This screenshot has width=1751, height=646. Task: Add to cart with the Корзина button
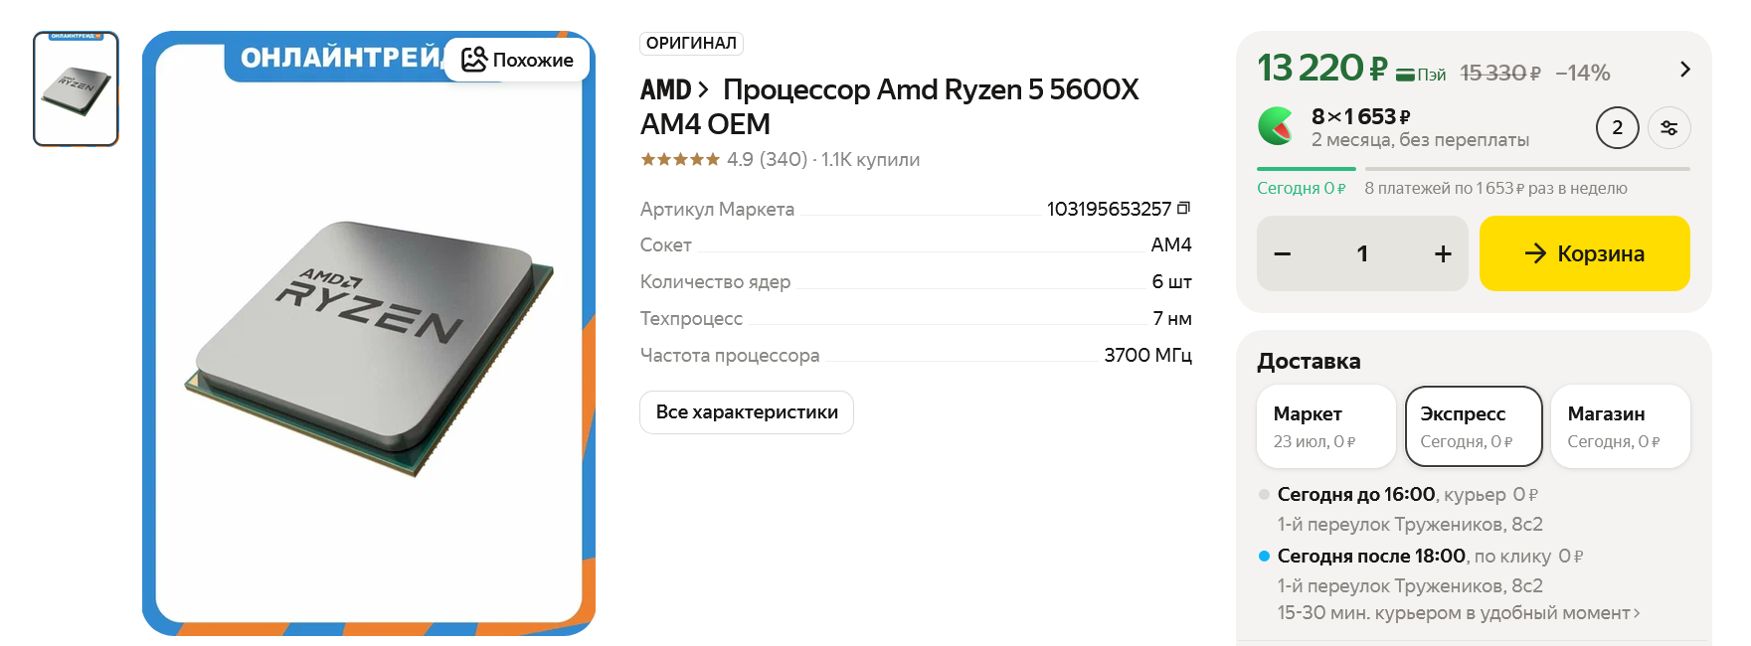[x=1584, y=253]
